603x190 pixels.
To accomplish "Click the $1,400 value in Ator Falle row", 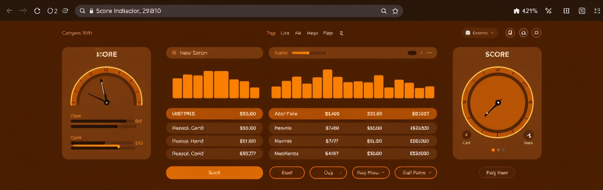I will pos(332,114).
